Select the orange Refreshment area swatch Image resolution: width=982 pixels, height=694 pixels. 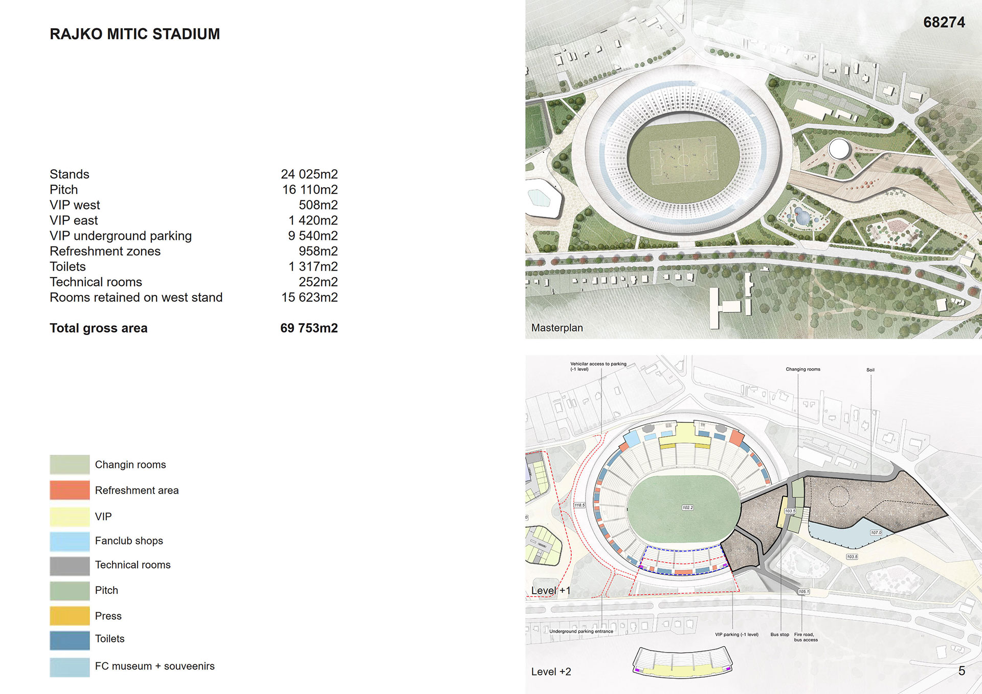coord(70,490)
